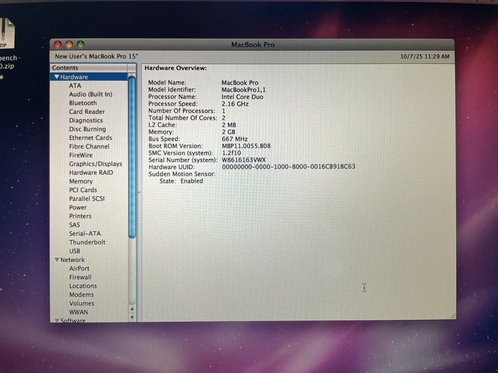Check Disc Burning capabilities

[87, 129]
